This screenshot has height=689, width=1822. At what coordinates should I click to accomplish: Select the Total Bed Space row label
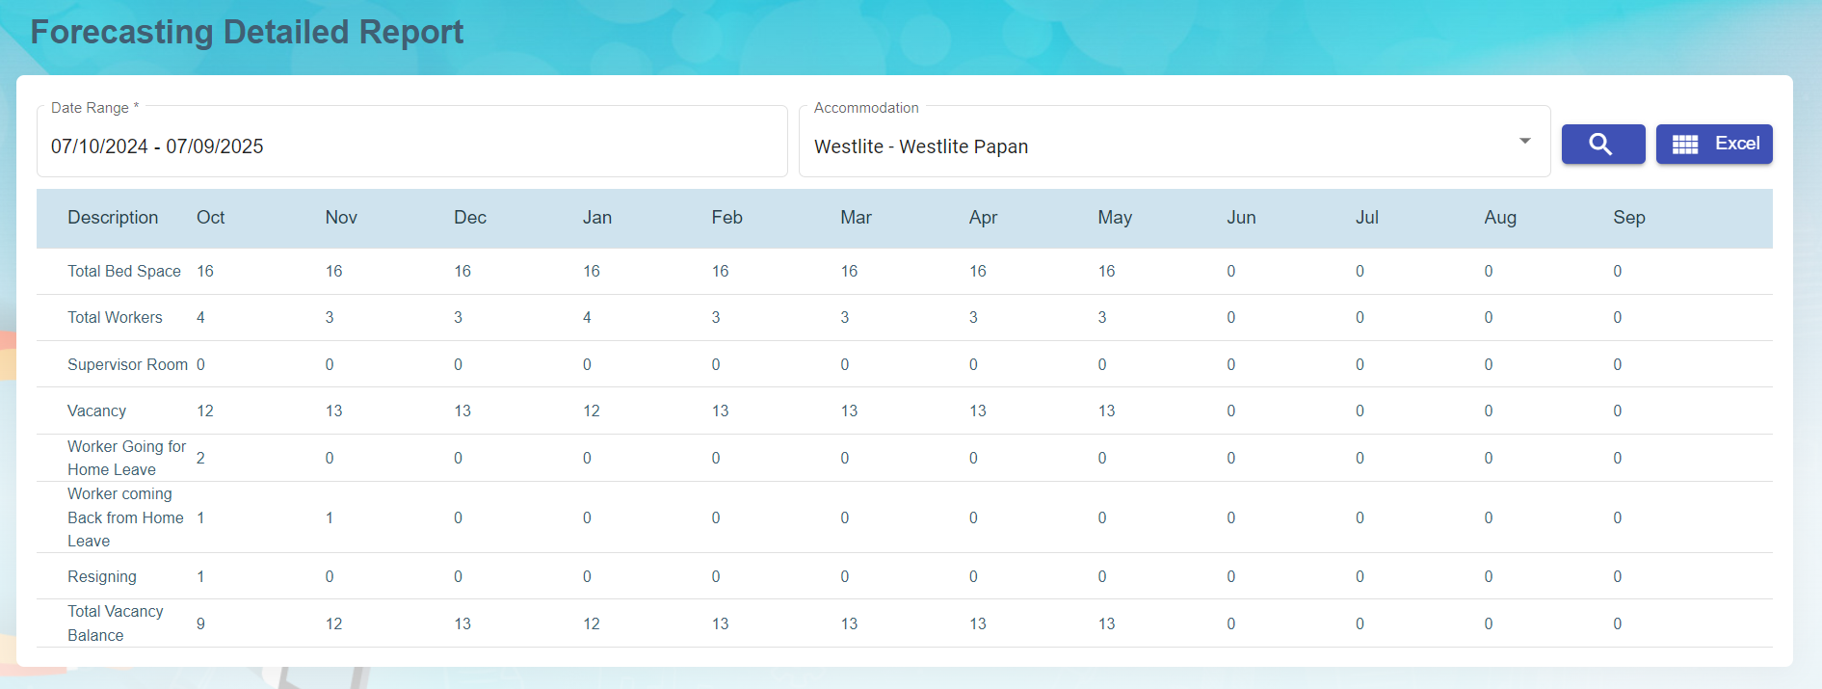pos(124,272)
